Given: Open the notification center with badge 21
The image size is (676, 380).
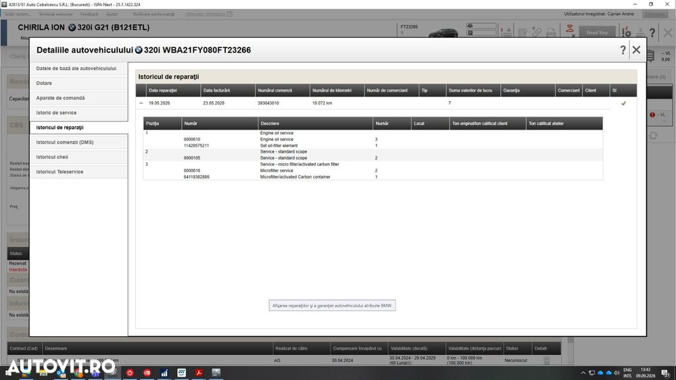Looking at the screenshot, I should click(665, 373).
